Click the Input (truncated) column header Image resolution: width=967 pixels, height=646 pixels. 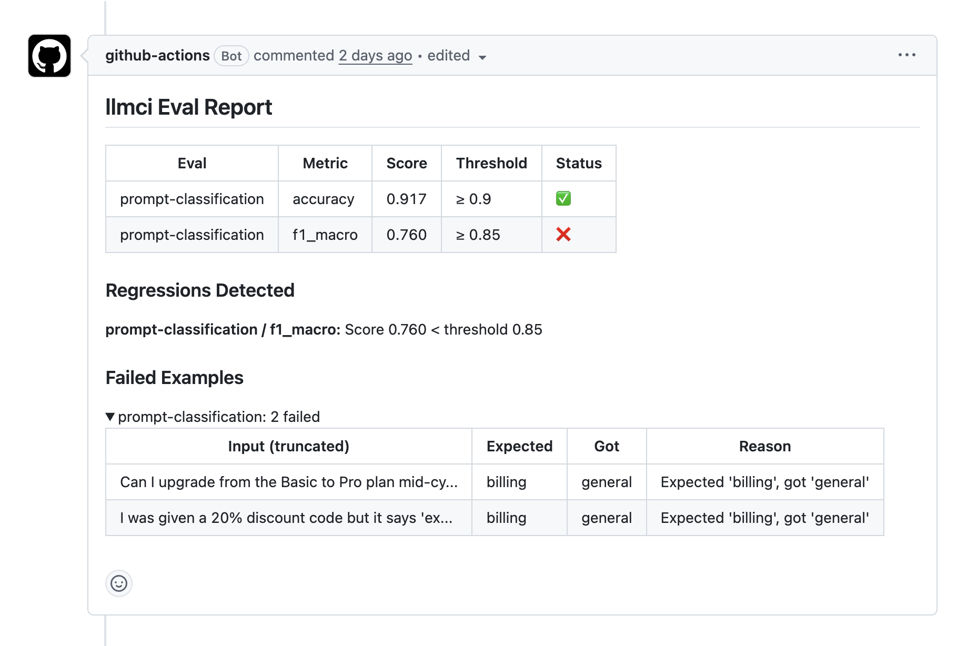pos(289,446)
